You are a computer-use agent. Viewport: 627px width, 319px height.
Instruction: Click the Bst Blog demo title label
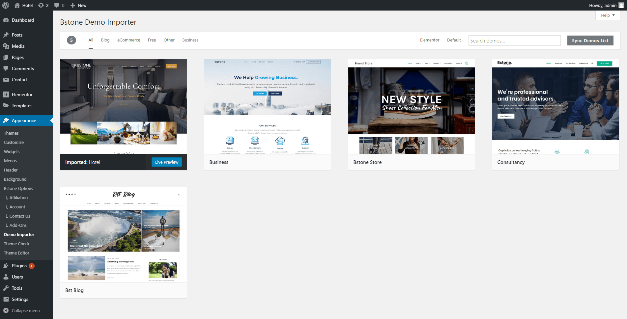74,290
